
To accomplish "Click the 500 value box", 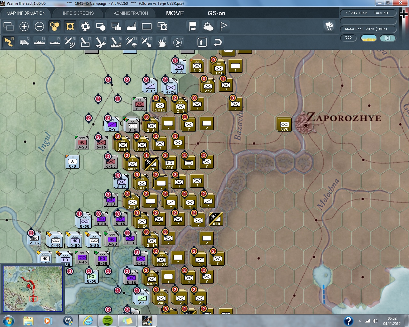I will 348,38.
